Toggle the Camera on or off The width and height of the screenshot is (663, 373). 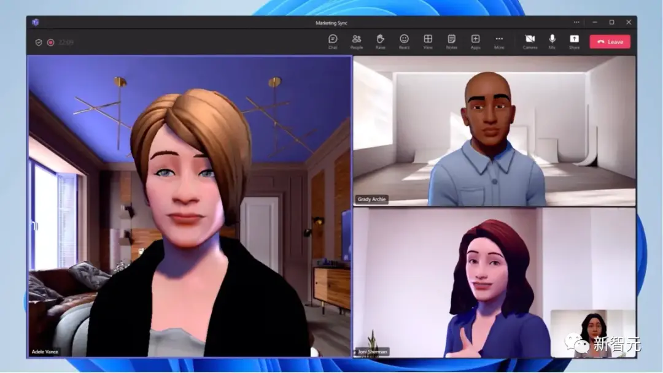[x=530, y=41]
